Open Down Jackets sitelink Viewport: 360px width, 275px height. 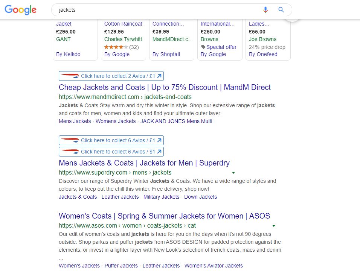coord(200,197)
